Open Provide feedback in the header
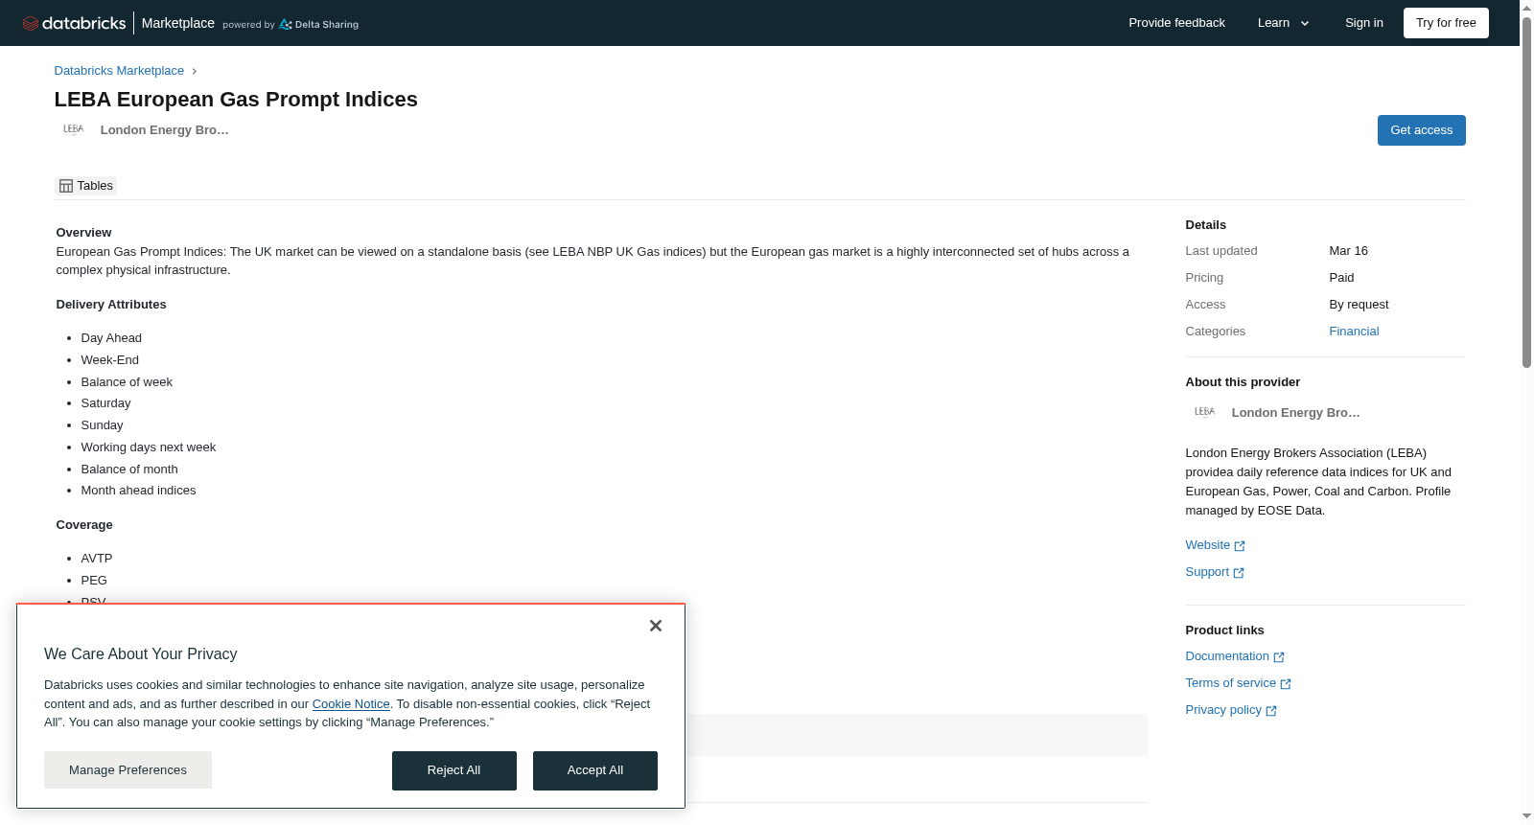Viewport: 1534px width, 825px height. point(1176,23)
